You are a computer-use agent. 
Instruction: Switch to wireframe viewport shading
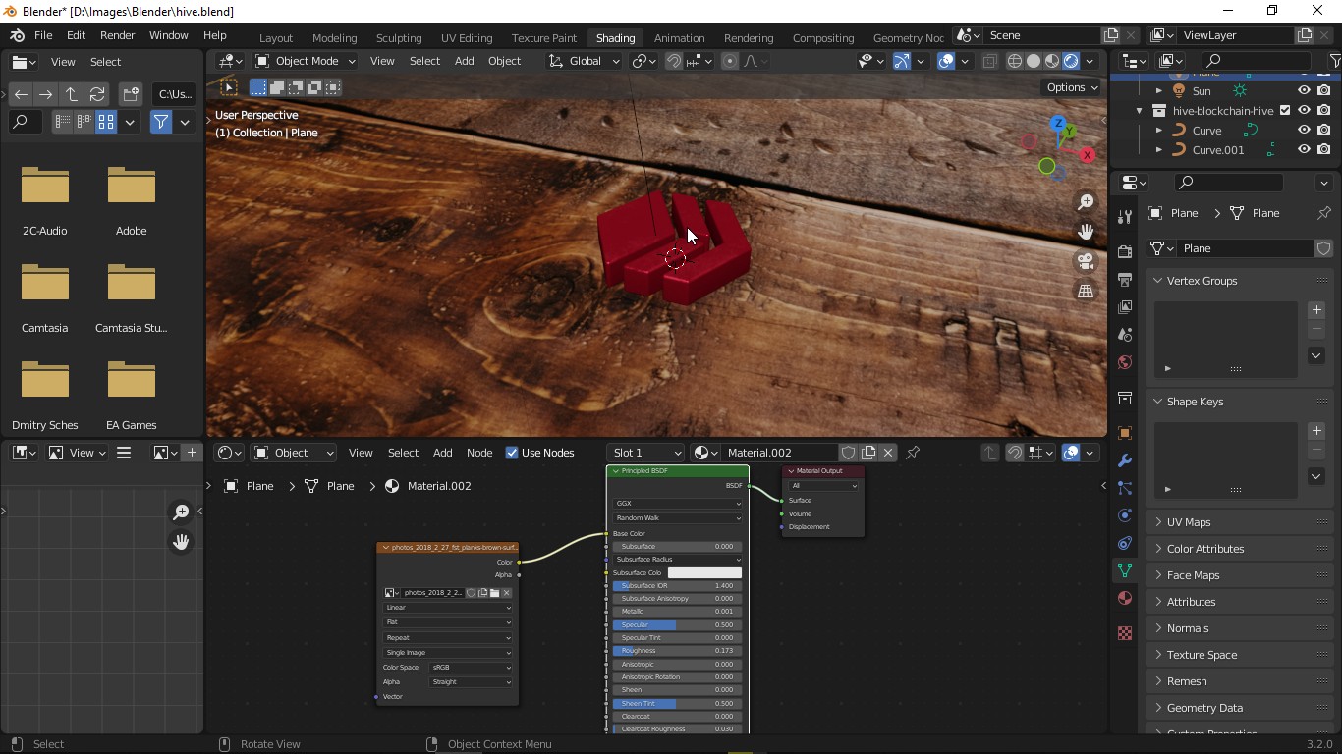[x=1015, y=61]
